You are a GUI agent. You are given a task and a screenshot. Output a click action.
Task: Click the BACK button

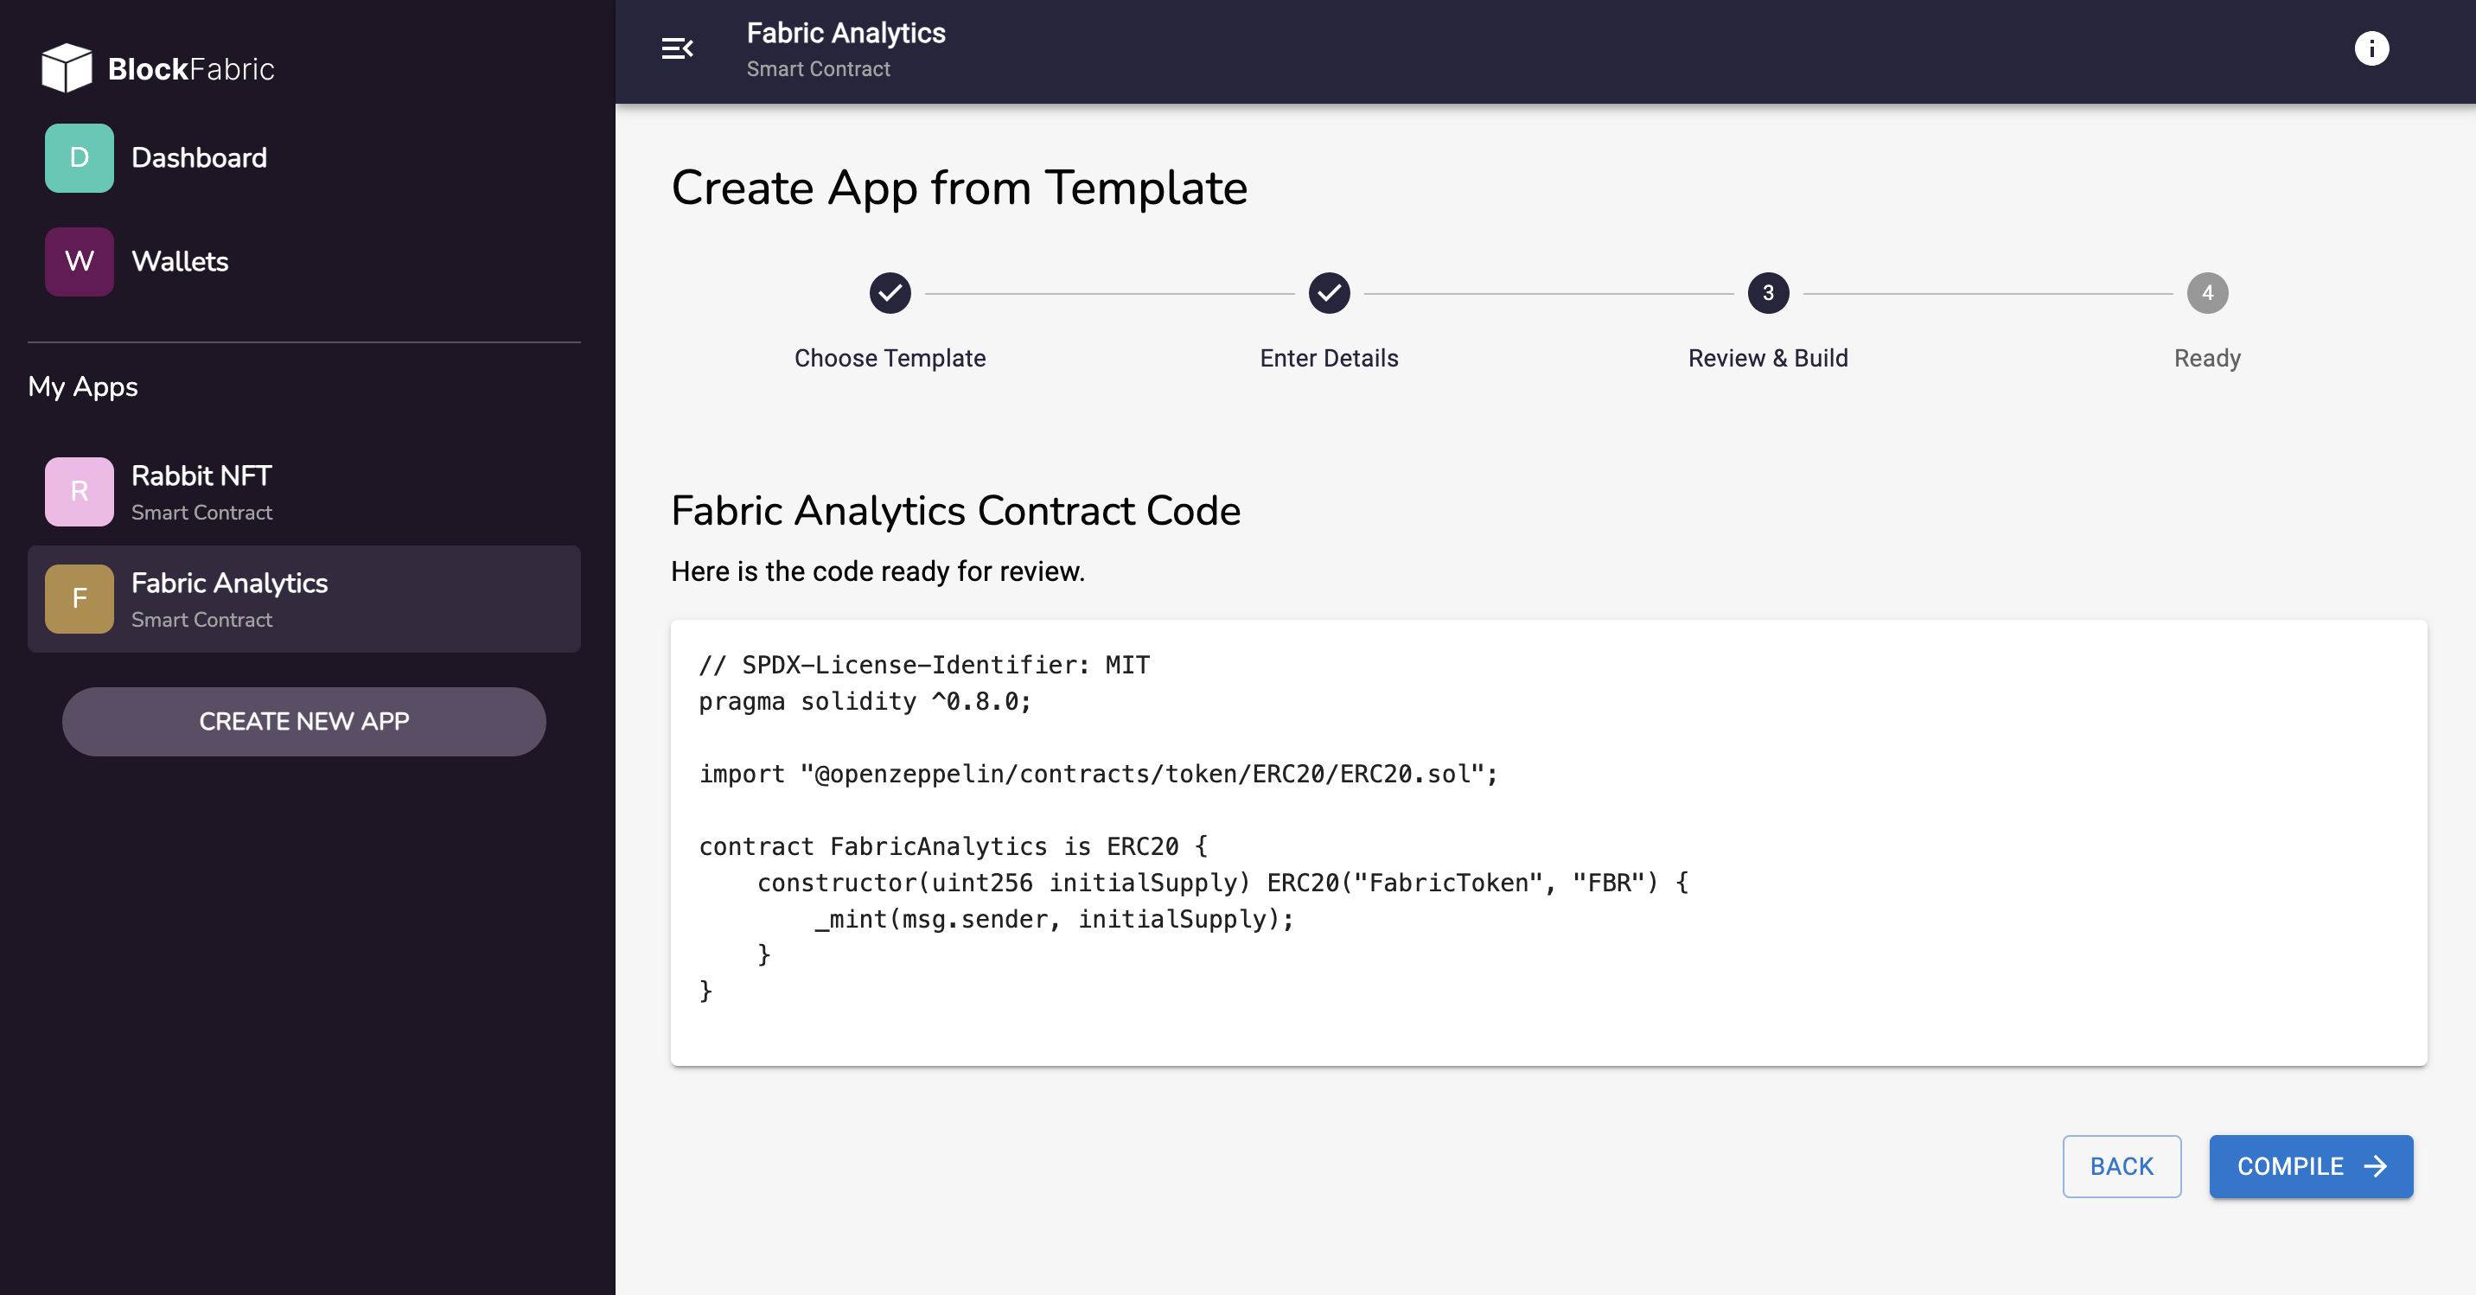2122,1166
